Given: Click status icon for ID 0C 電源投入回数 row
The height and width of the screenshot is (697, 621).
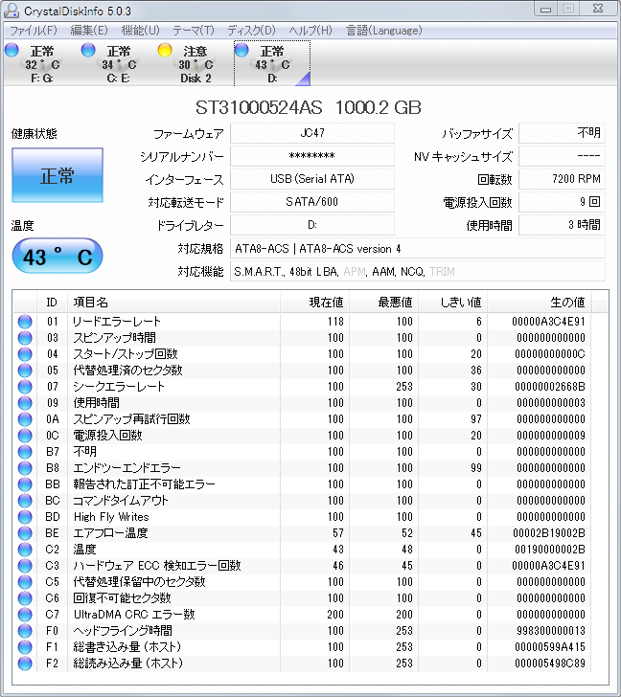Looking at the screenshot, I should 25,436.
